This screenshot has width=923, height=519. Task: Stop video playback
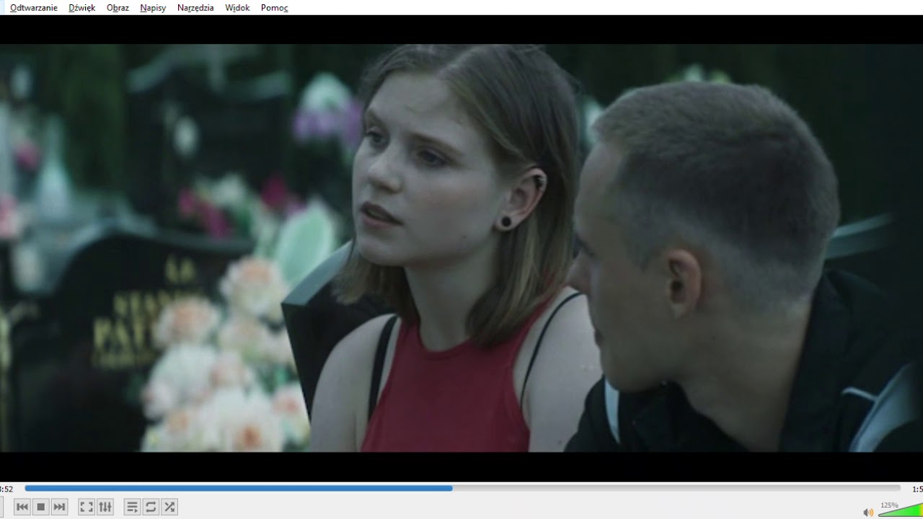(x=41, y=507)
